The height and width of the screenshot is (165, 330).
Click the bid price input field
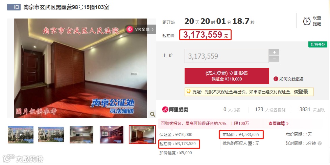coord(227,56)
